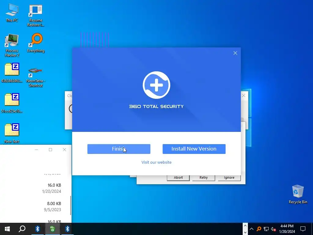Select the 51ccd25e10 zip archive icon
The image size is (313, 235).
(12, 103)
